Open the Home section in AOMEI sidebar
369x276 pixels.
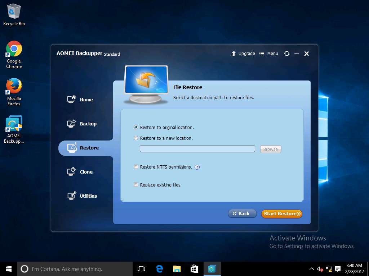[x=80, y=100]
